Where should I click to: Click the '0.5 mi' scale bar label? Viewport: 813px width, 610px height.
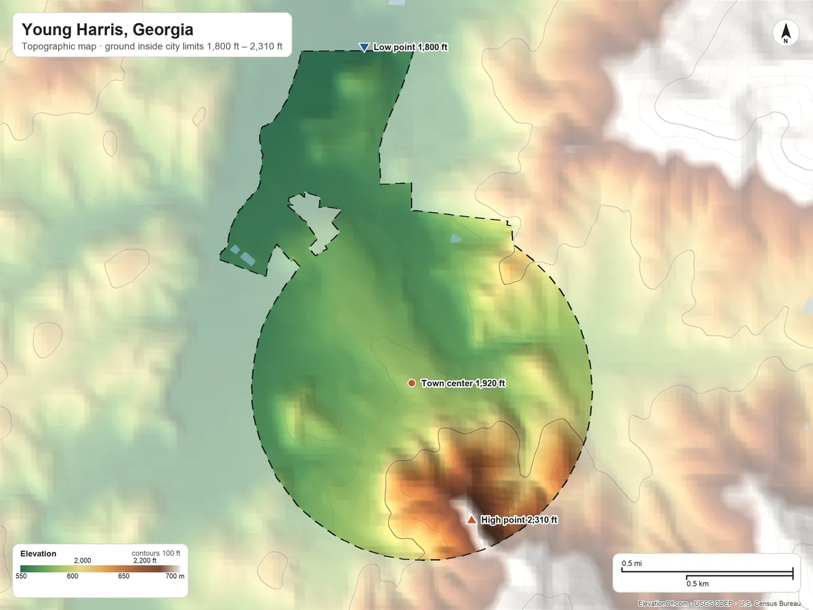[x=632, y=564]
